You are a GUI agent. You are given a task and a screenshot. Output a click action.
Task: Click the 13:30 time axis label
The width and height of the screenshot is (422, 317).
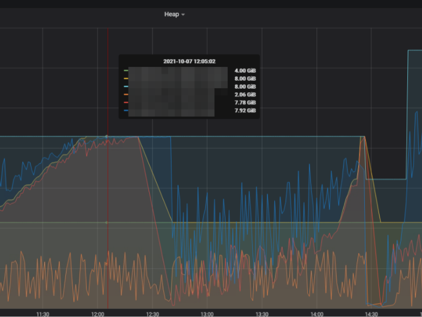262,314
